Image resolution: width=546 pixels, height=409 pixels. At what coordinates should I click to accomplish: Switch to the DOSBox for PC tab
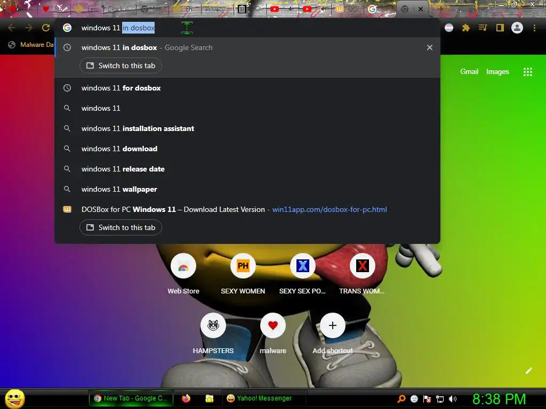tap(121, 227)
